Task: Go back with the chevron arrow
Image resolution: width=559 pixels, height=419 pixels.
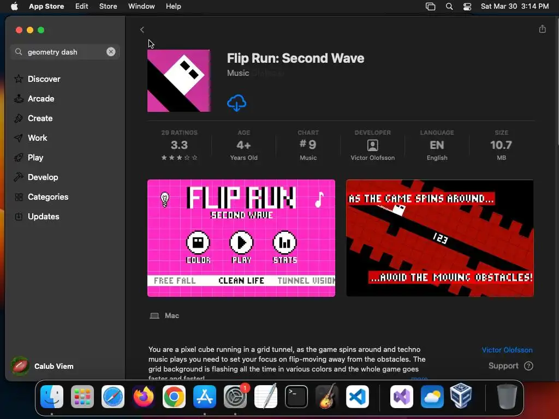Action: (142, 29)
